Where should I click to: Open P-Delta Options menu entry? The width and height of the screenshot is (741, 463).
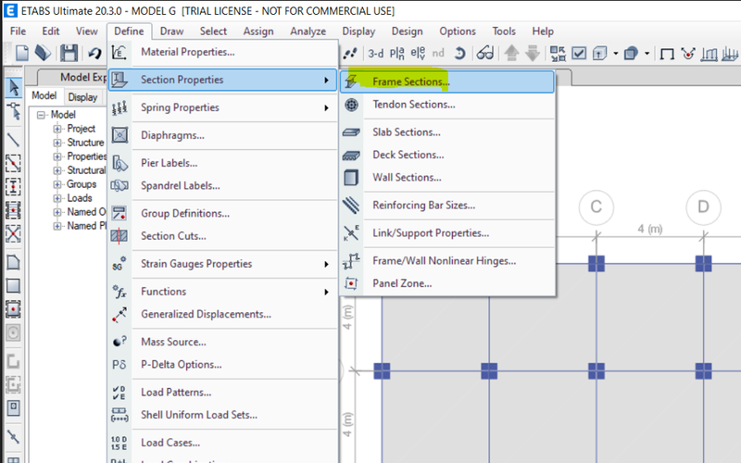pyautogui.click(x=222, y=365)
